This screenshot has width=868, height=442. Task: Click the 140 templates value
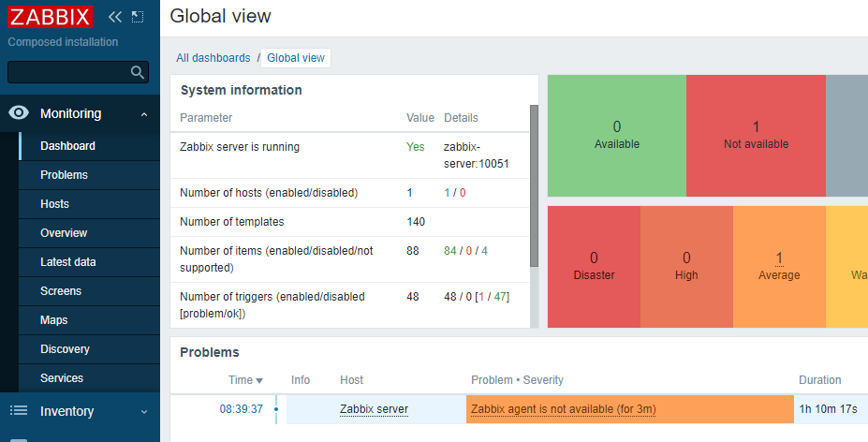416,222
